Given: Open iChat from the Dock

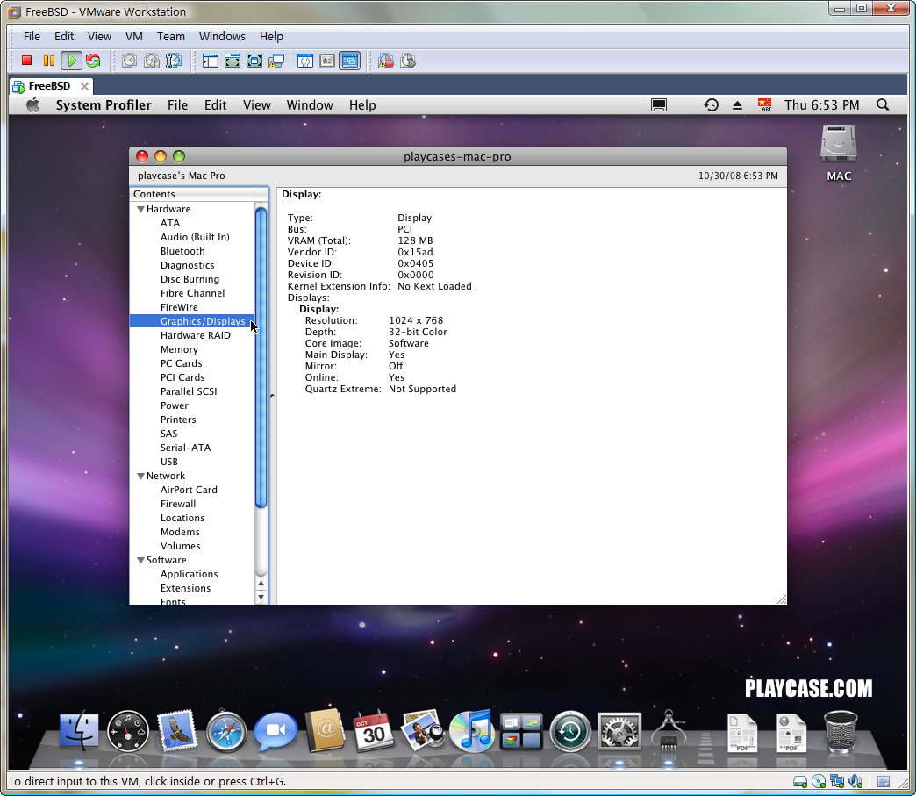Looking at the screenshot, I should pos(276,730).
